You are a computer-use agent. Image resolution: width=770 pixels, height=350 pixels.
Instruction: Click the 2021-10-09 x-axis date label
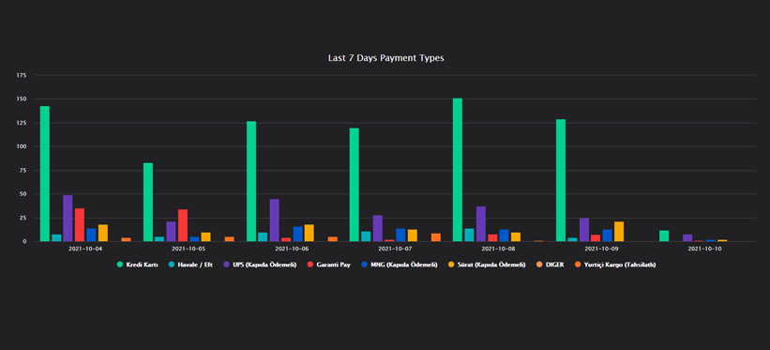point(601,250)
